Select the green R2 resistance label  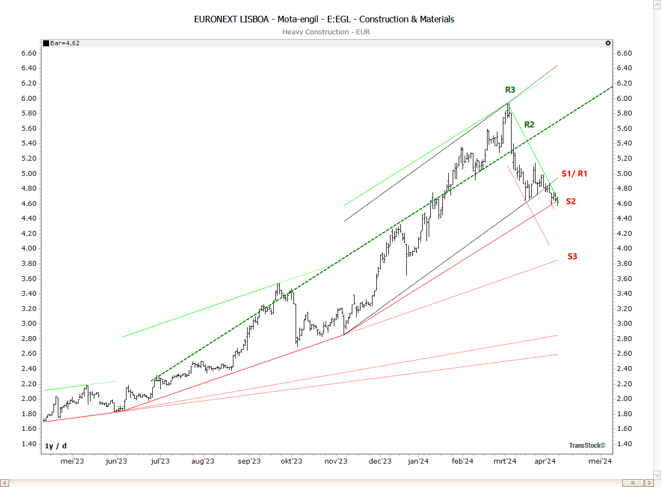click(529, 124)
